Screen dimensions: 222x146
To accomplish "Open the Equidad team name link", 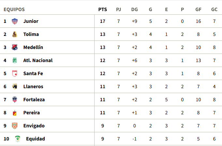I will (x=36, y=139).
